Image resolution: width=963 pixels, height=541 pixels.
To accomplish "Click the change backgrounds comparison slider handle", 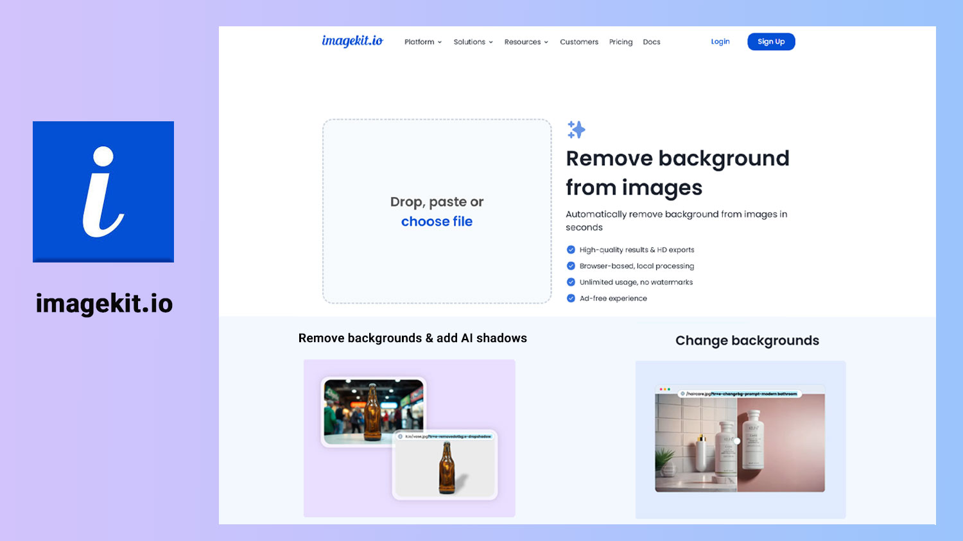I will [737, 441].
